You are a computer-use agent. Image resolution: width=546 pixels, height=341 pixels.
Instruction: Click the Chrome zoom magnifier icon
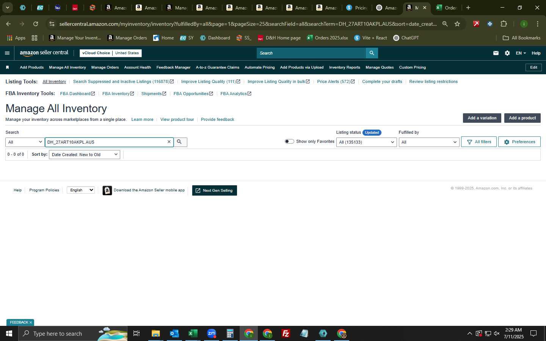click(x=445, y=24)
